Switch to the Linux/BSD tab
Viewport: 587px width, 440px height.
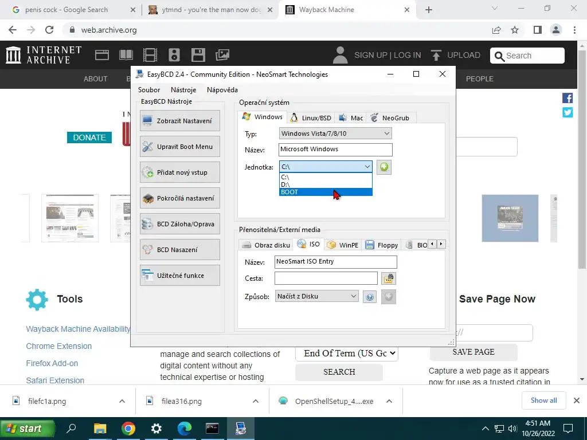pos(311,118)
